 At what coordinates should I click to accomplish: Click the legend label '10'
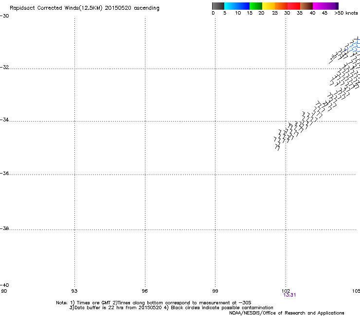tap(238, 13)
